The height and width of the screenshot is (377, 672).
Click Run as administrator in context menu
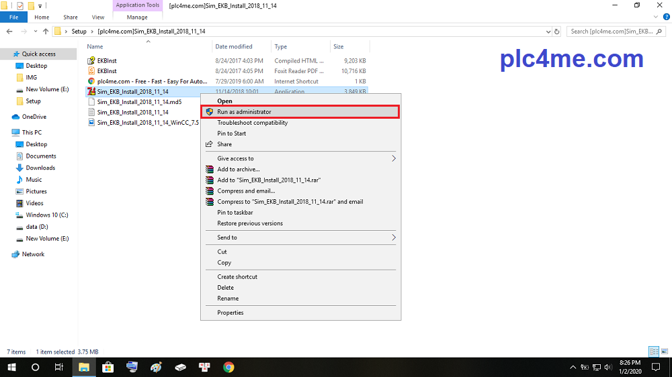point(244,112)
